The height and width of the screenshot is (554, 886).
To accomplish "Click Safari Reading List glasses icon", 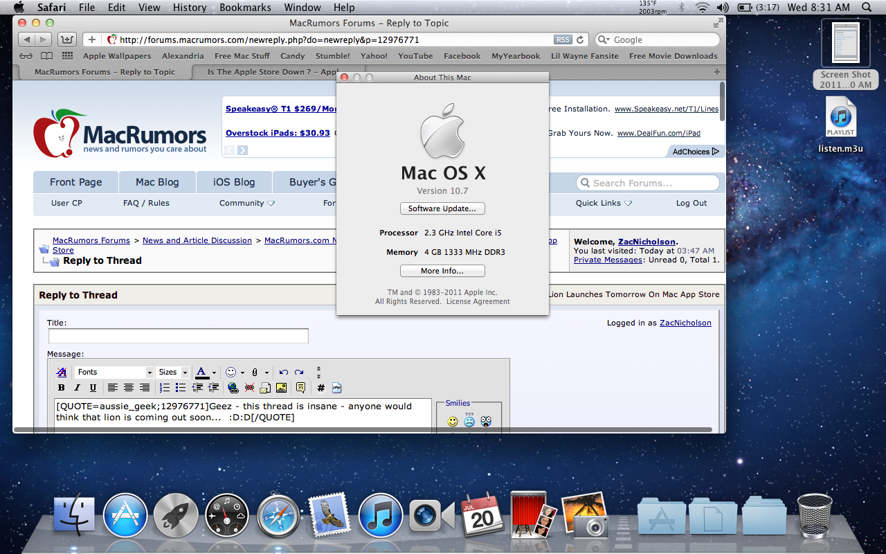I will pos(26,56).
